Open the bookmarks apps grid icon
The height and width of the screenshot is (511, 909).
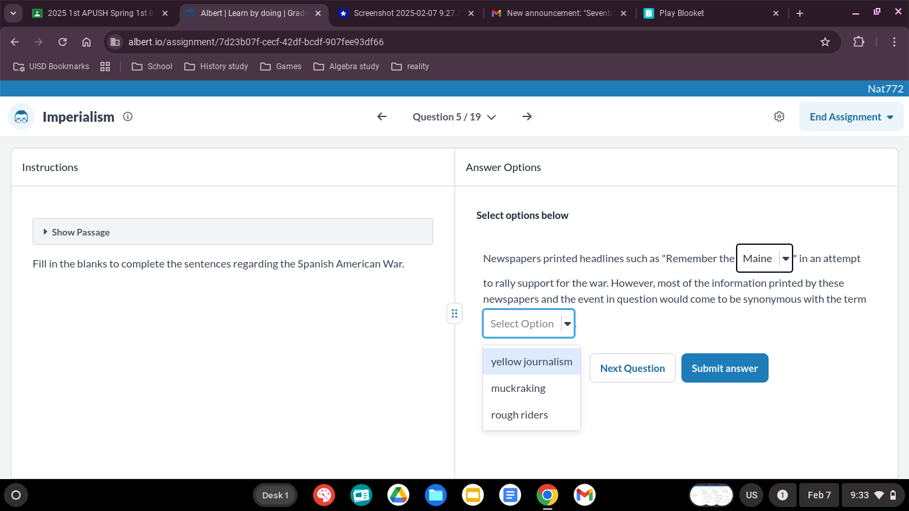[105, 67]
